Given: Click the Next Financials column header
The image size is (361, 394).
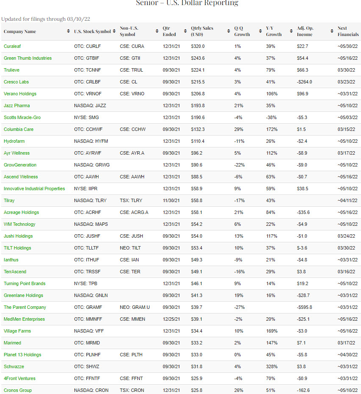Looking at the screenshot, I should click(348, 32).
